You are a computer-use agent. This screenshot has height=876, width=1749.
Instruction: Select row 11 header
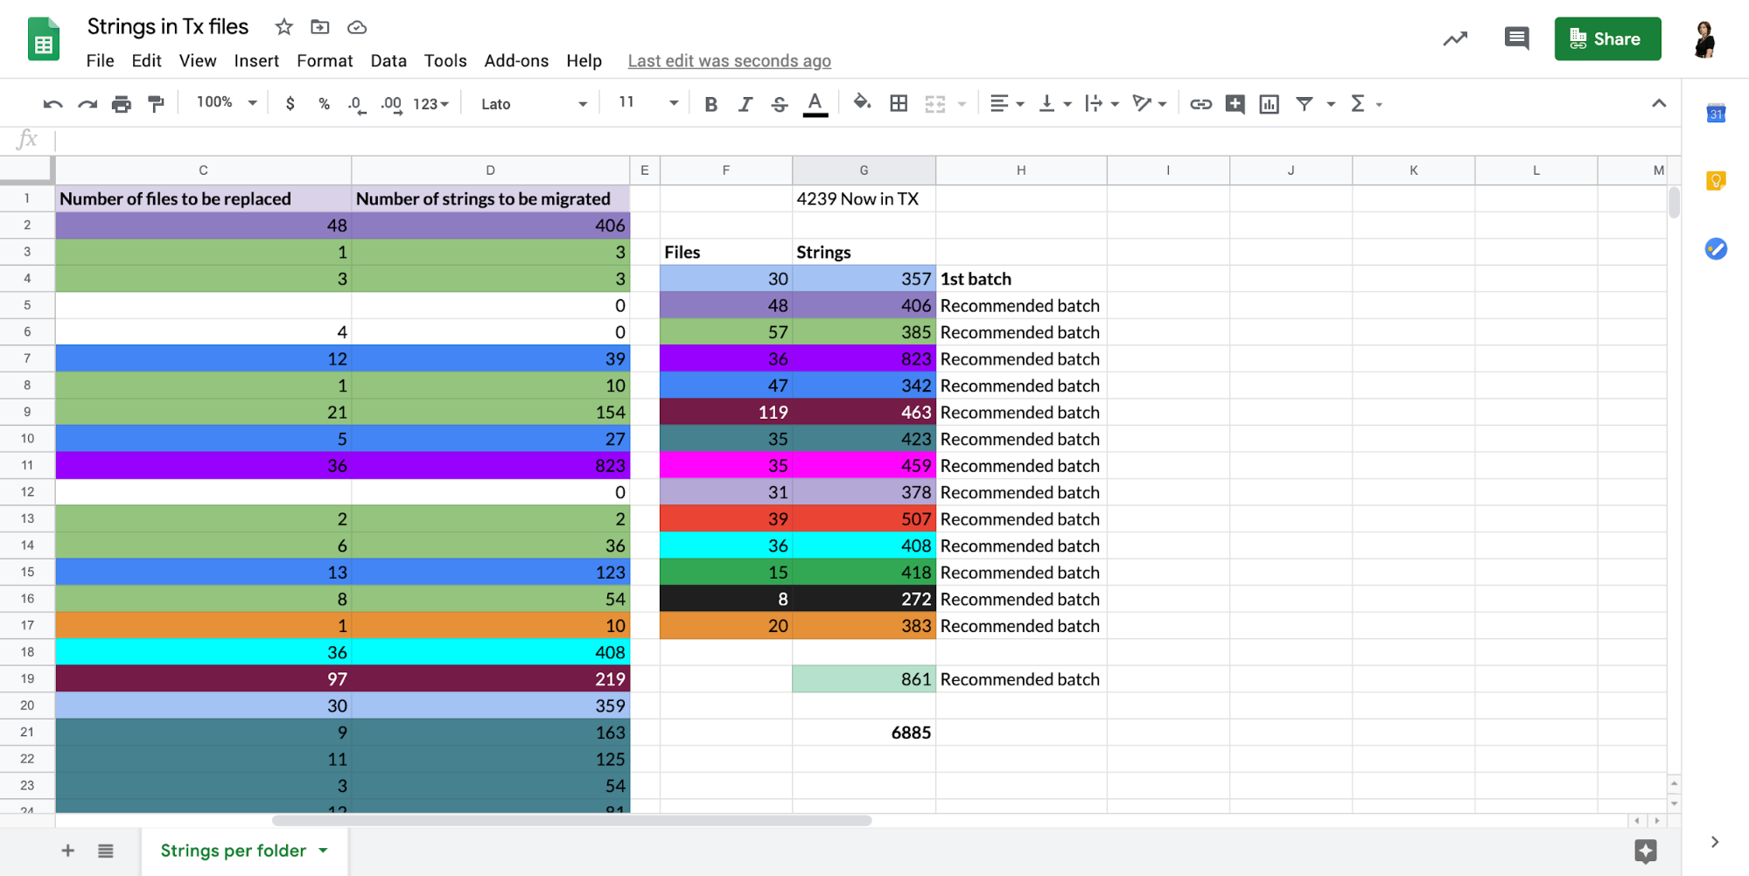27,465
